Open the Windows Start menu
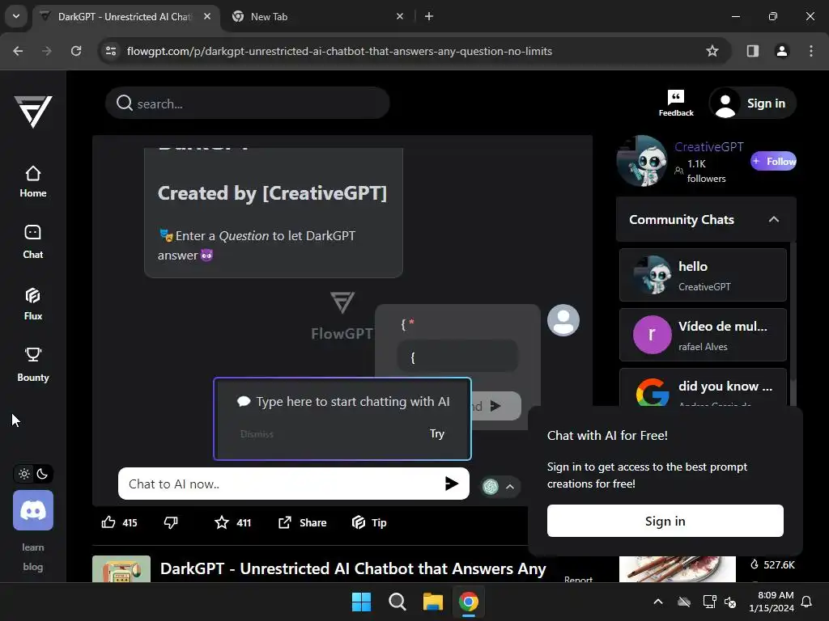This screenshot has height=621, width=829. [361, 602]
